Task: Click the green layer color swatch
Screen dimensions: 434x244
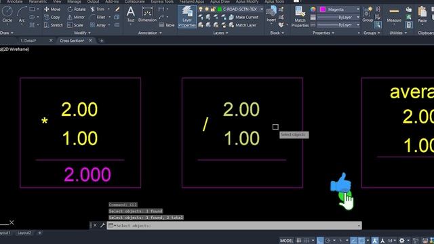Action: (220, 9)
